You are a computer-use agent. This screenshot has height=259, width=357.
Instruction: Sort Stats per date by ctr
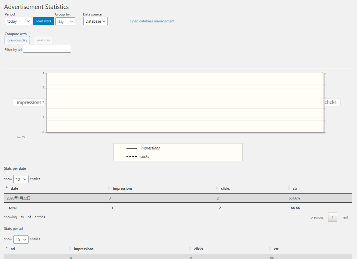(295, 188)
